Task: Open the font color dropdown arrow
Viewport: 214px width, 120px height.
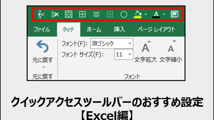Action: [x=164, y=14]
